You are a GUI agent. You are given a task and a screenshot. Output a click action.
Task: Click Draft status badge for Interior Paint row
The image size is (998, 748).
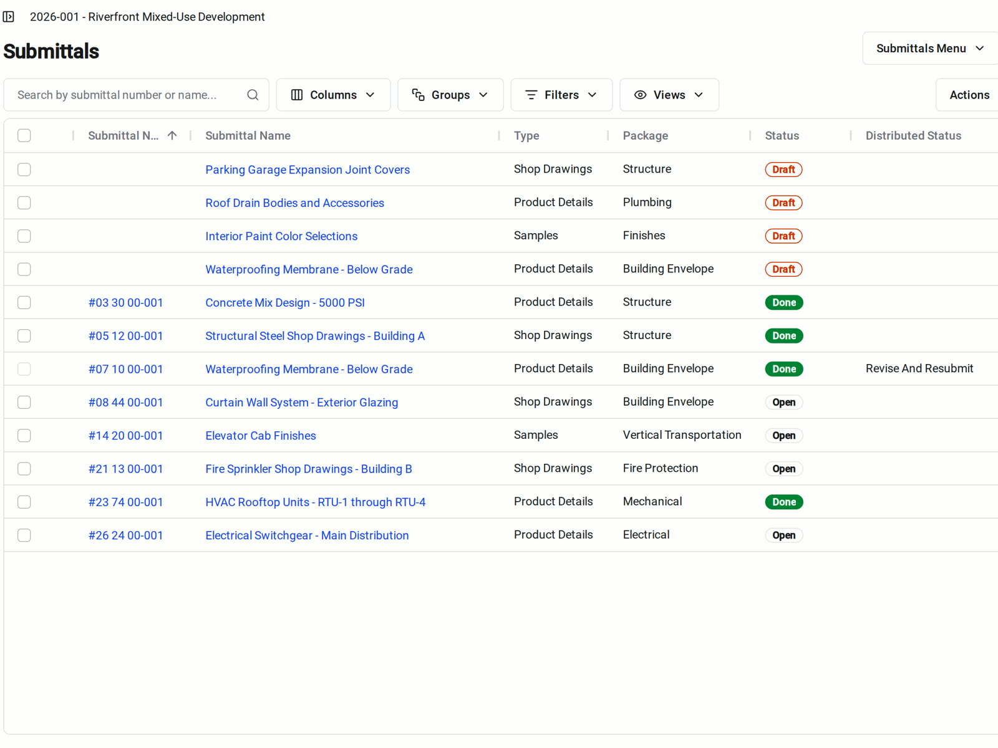(x=783, y=236)
